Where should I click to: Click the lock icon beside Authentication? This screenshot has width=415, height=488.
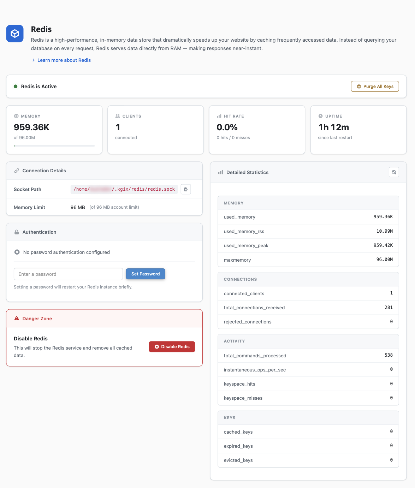pos(17,232)
